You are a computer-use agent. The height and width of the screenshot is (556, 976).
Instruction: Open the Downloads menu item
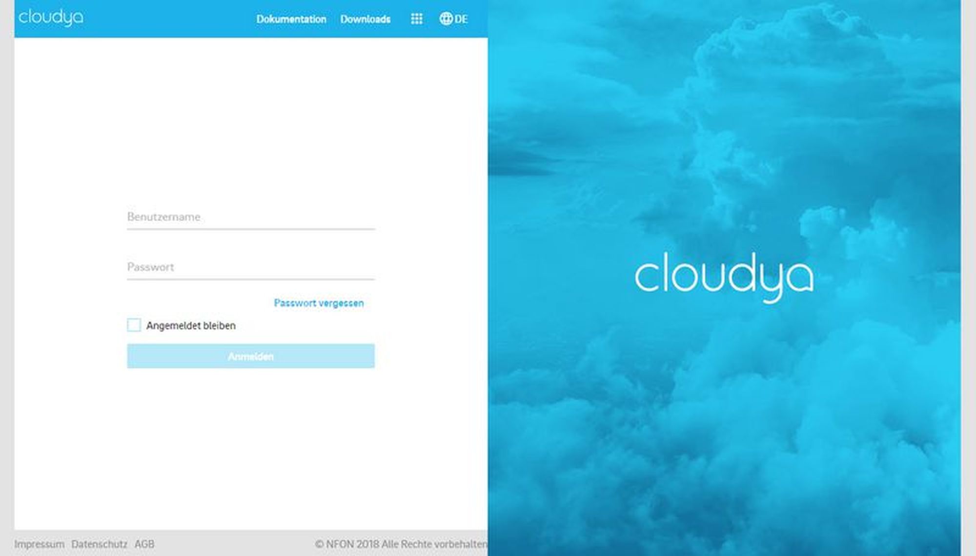click(x=365, y=19)
